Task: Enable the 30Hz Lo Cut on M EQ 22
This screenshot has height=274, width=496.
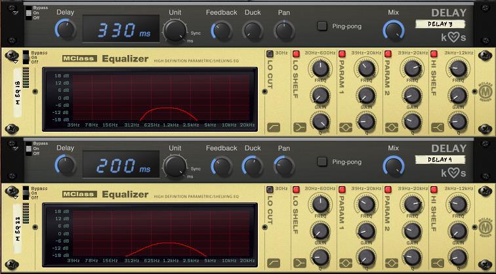Action: point(270,189)
